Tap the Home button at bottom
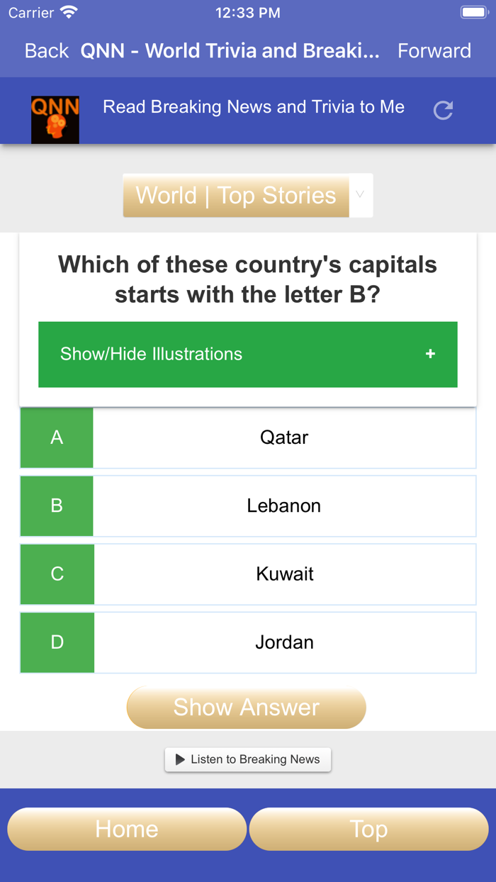 click(126, 829)
